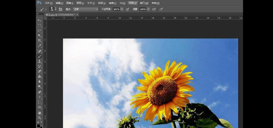The height and width of the screenshot is (128, 273).
Task: Open the foreground color swatch
Action: coord(39,125)
